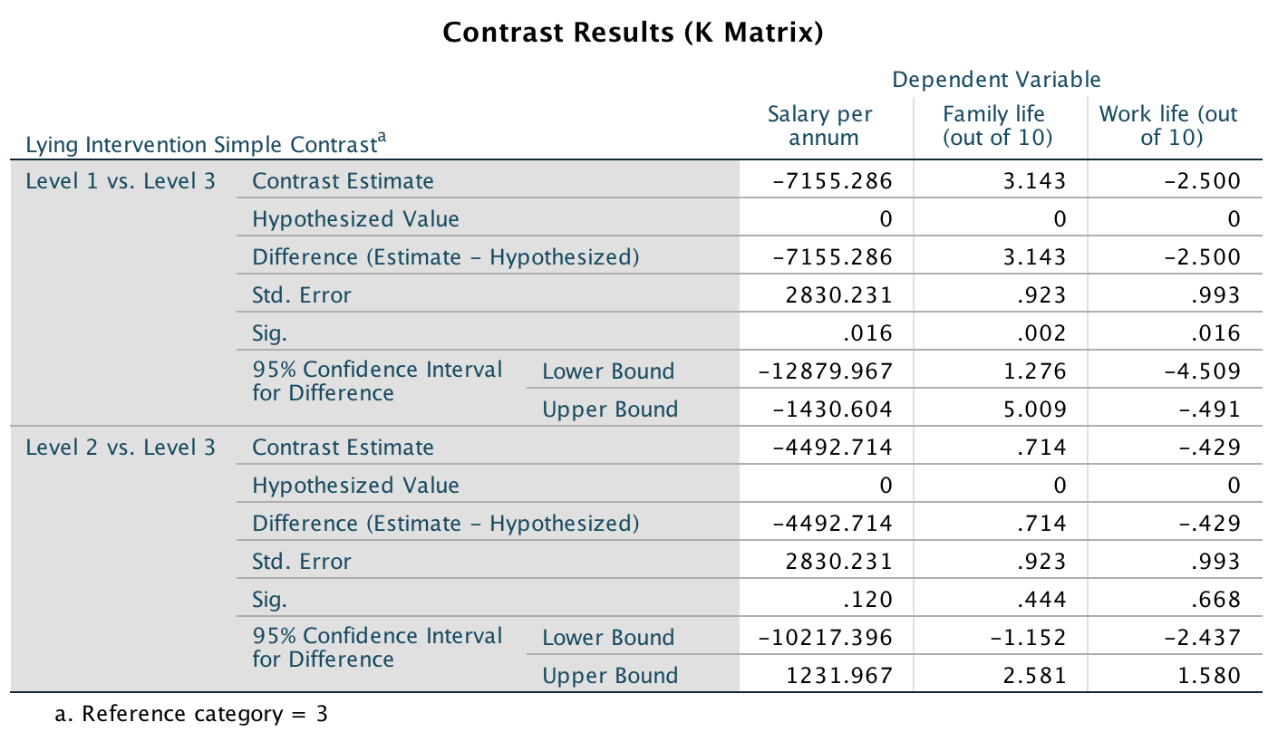This screenshot has height=732, width=1278.
Task: Click the Contrast Results (K Matrix) title
Action: (634, 34)
